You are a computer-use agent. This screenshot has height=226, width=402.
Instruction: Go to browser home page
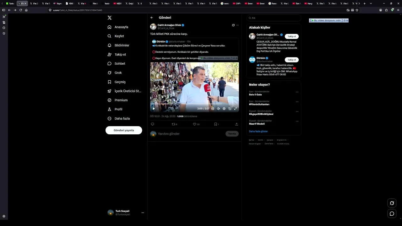[26, 10]
